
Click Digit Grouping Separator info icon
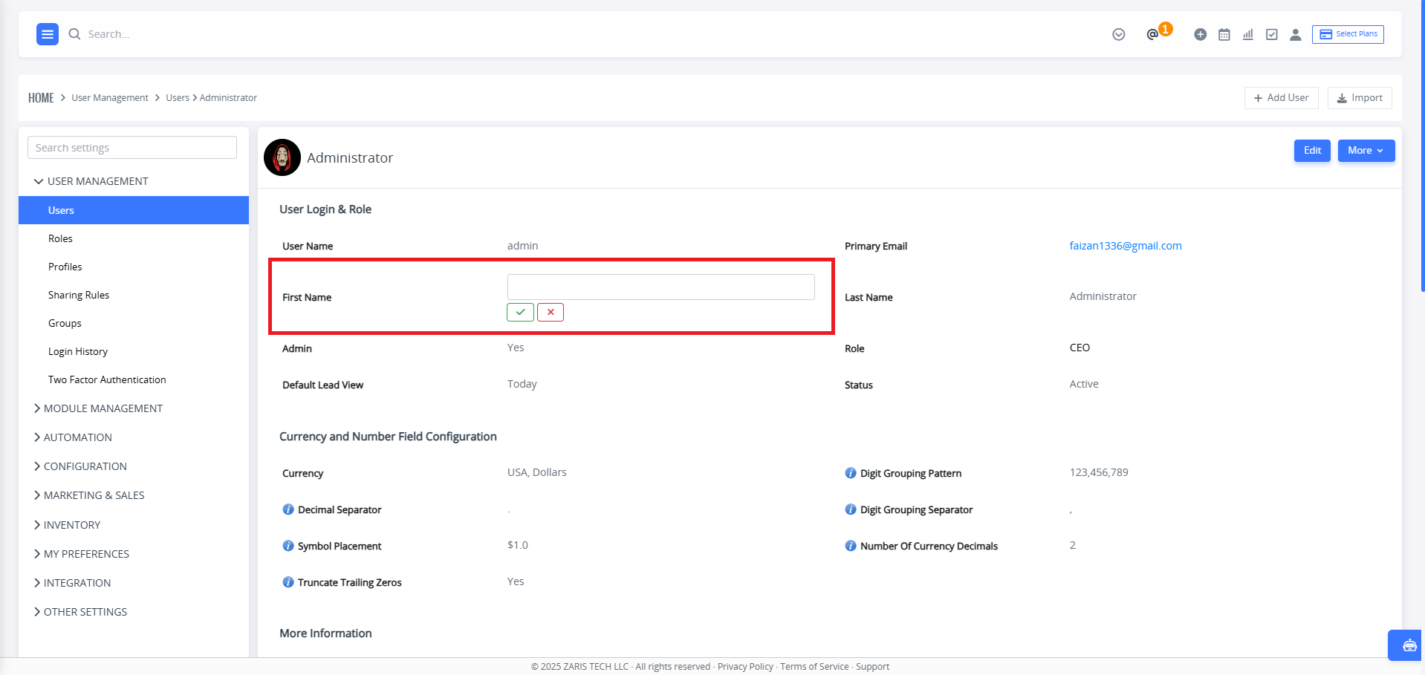click(x=851, y=509)
